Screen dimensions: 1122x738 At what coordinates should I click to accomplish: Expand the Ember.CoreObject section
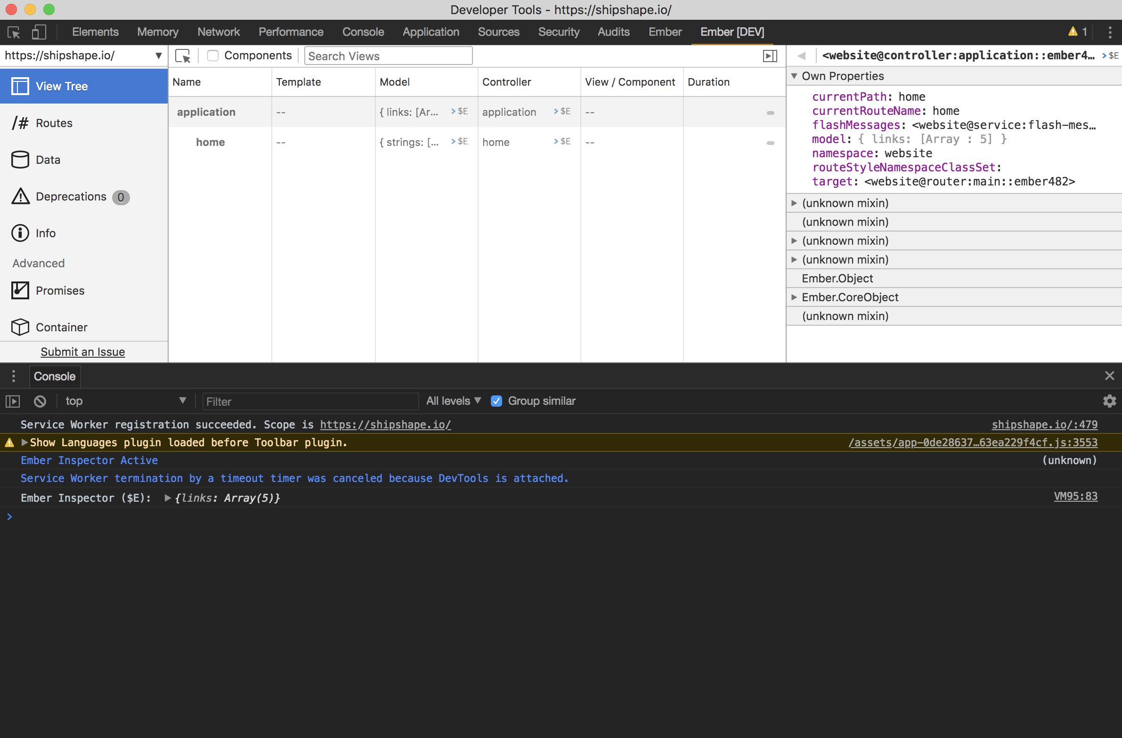794,297
